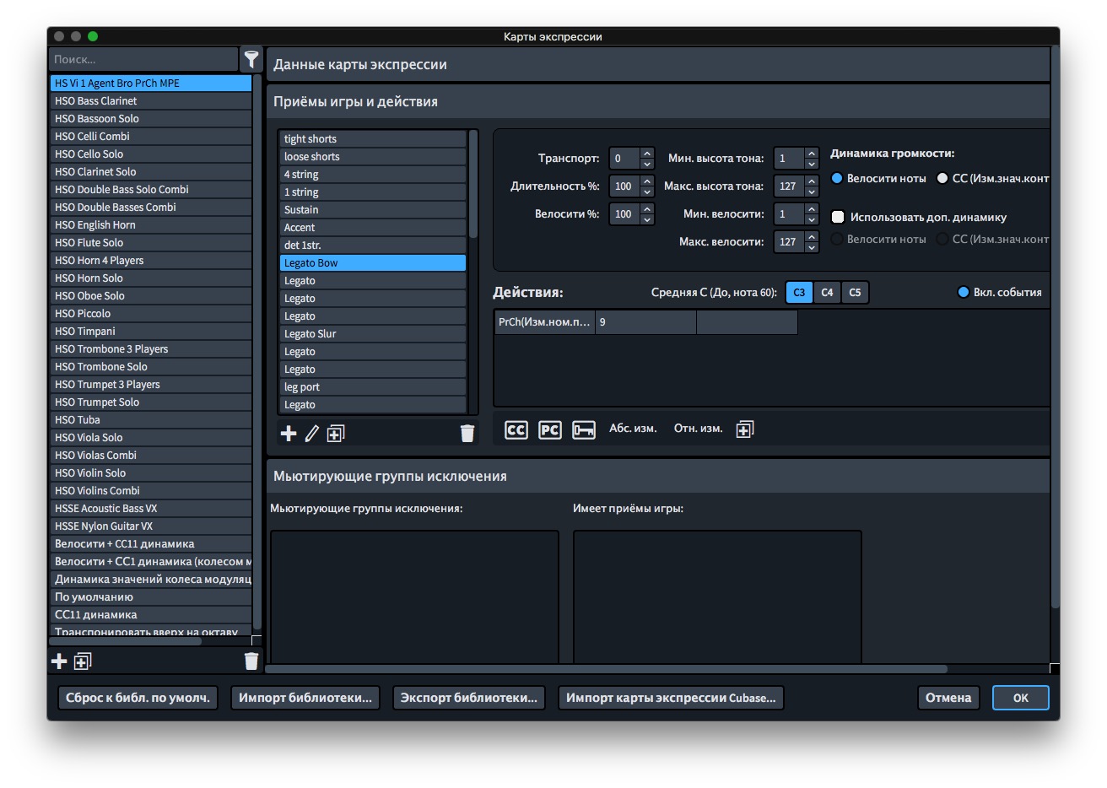
Task: Click the Длительность % value field
Action: [x=624, y=186]
